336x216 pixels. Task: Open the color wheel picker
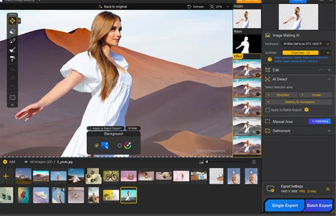click(128, 146)
